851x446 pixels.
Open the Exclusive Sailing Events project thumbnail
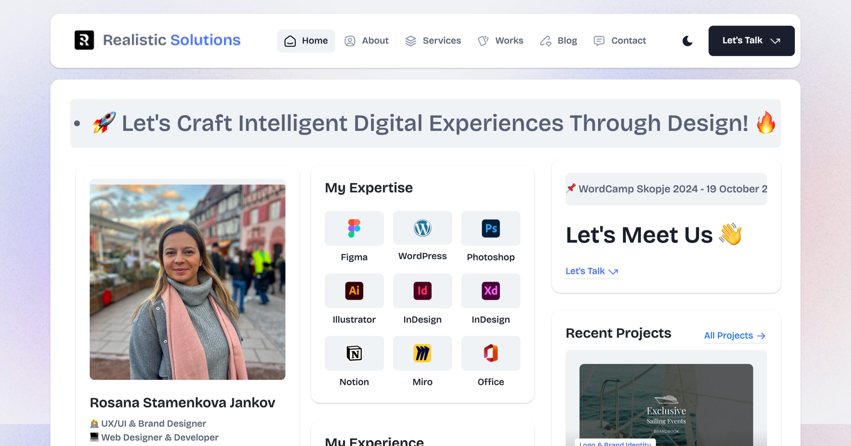[666, 405]
